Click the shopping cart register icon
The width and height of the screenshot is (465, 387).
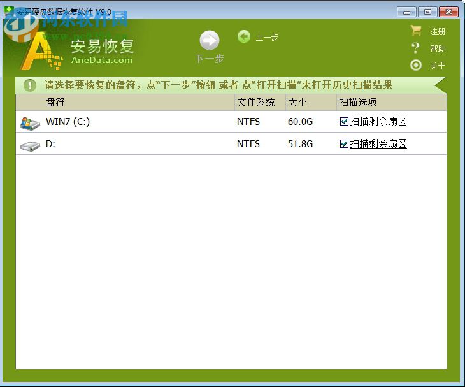coord(416,30)
